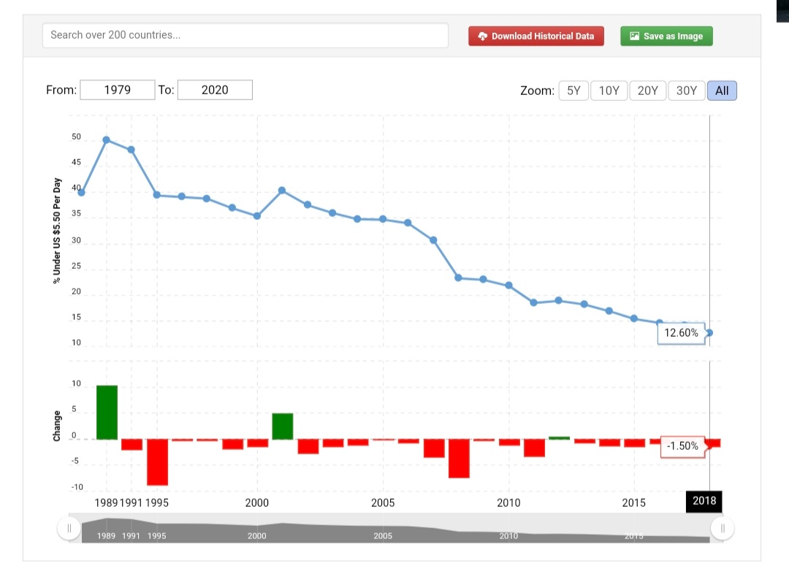The height and width of the screenshot is (577, 789).
Task: Click the large red 1995 change bar
Action: (x=157, y=462)
